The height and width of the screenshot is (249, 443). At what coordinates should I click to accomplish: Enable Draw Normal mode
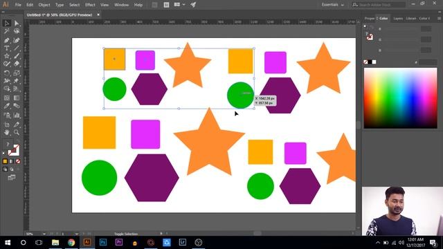click(x=5, y=169)
